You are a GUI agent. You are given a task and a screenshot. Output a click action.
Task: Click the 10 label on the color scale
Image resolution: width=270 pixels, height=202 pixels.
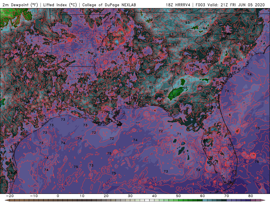tap(82, 196)
